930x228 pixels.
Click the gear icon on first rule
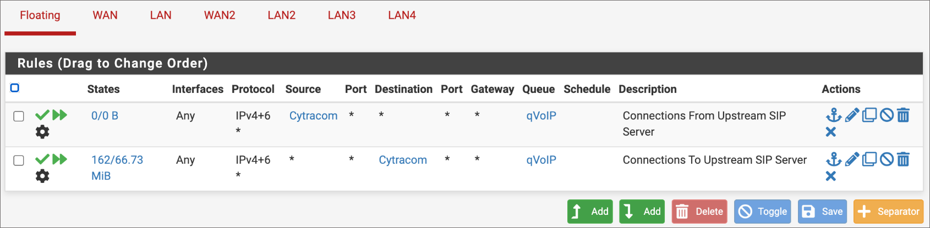[x=42, y=132]
